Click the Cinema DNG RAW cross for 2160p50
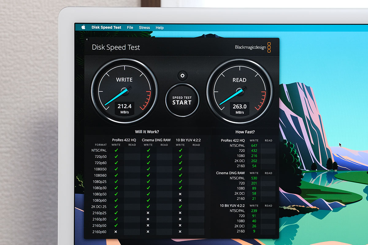 (148, 225)
